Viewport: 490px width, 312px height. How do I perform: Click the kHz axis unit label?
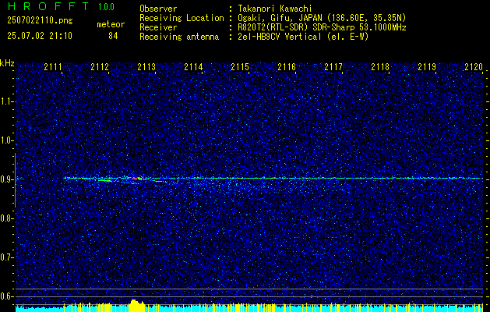tap(7, 63)
